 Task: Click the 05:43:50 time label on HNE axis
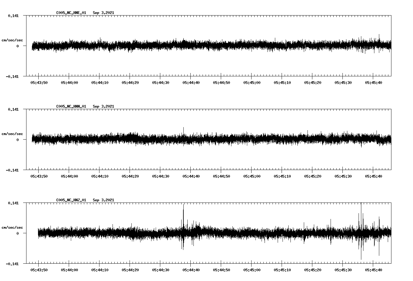39,83
